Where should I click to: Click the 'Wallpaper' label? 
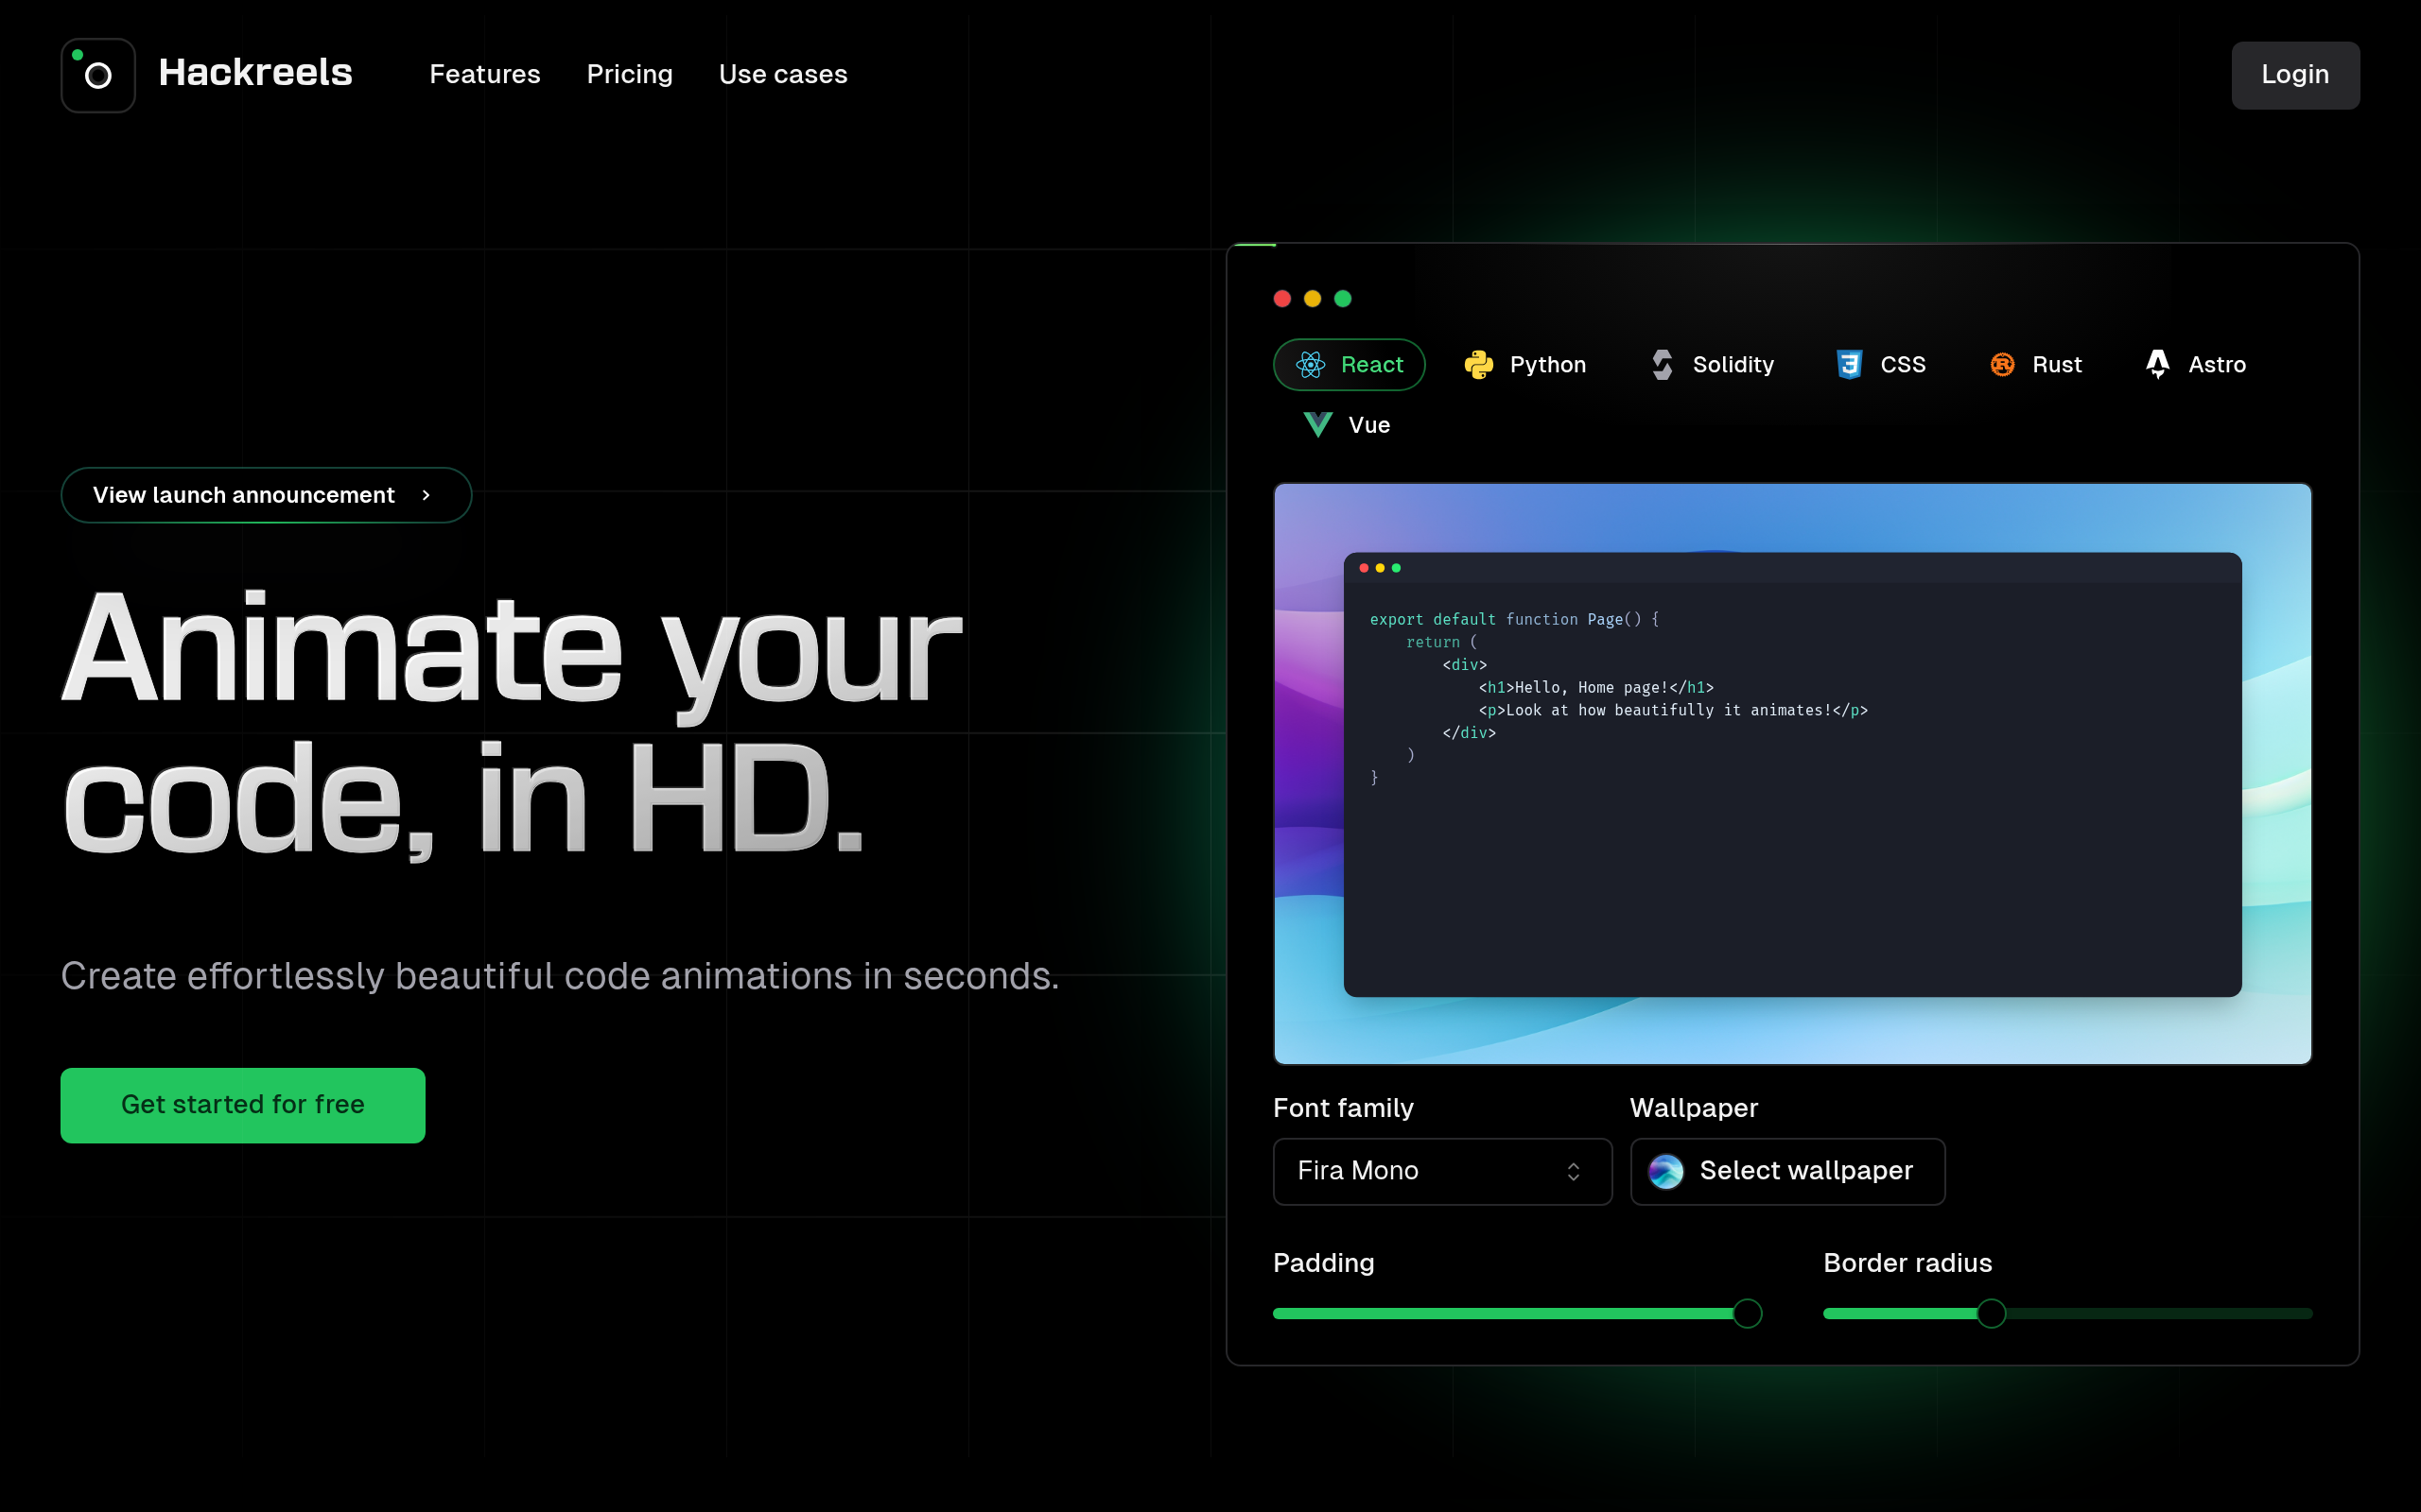point(1694,1108)
